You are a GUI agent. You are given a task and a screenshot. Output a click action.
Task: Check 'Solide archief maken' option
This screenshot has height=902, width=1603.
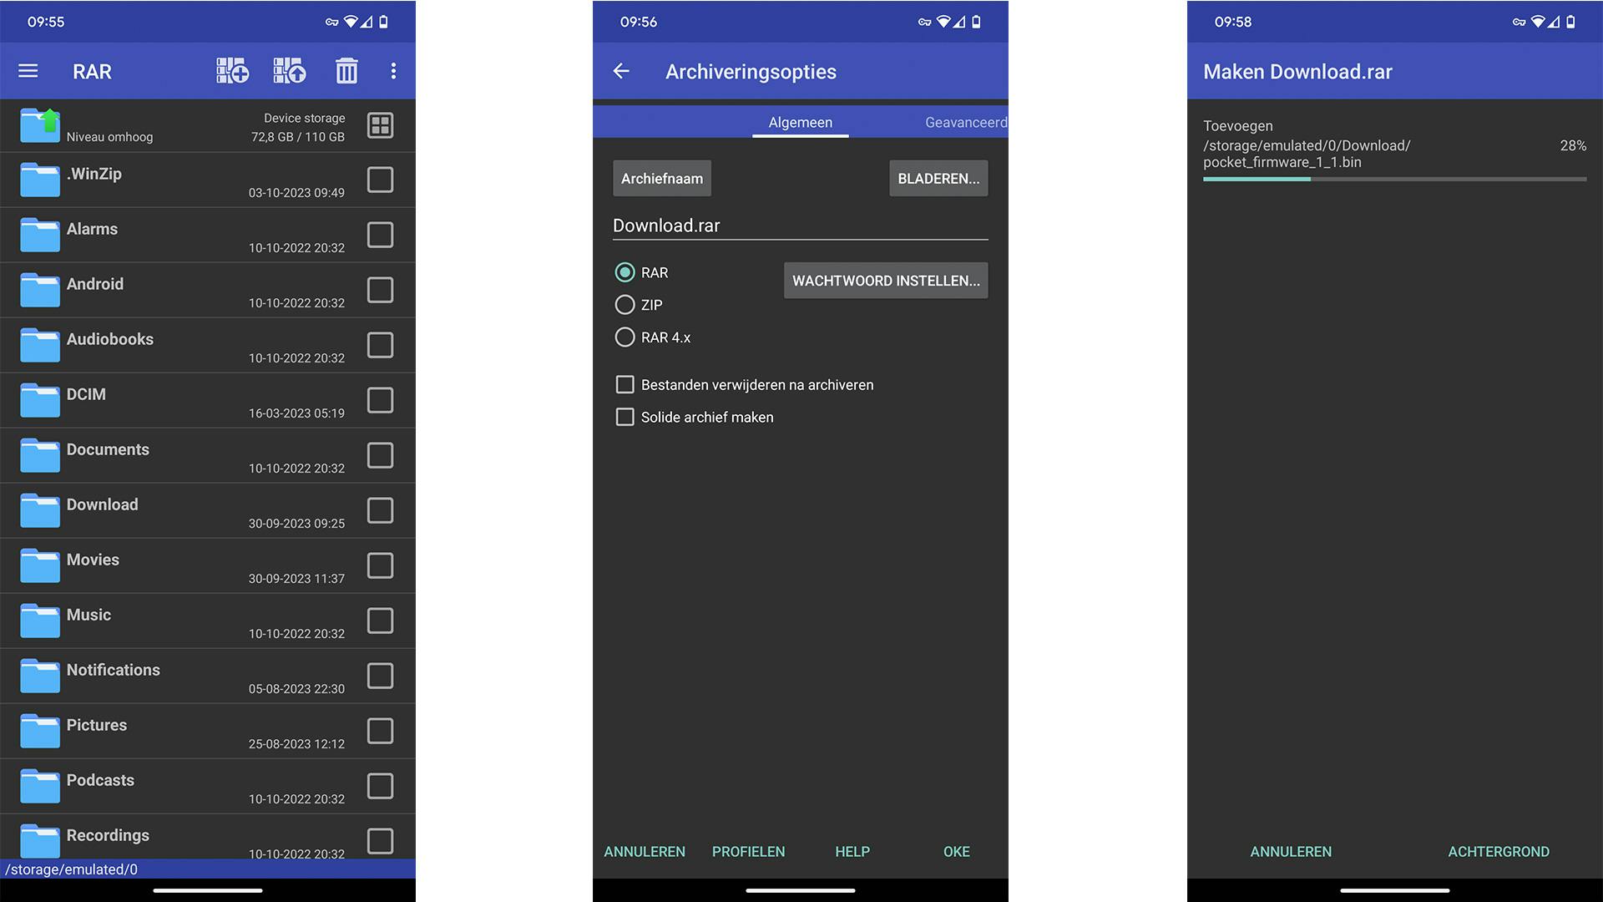click(x=625, y=417)
